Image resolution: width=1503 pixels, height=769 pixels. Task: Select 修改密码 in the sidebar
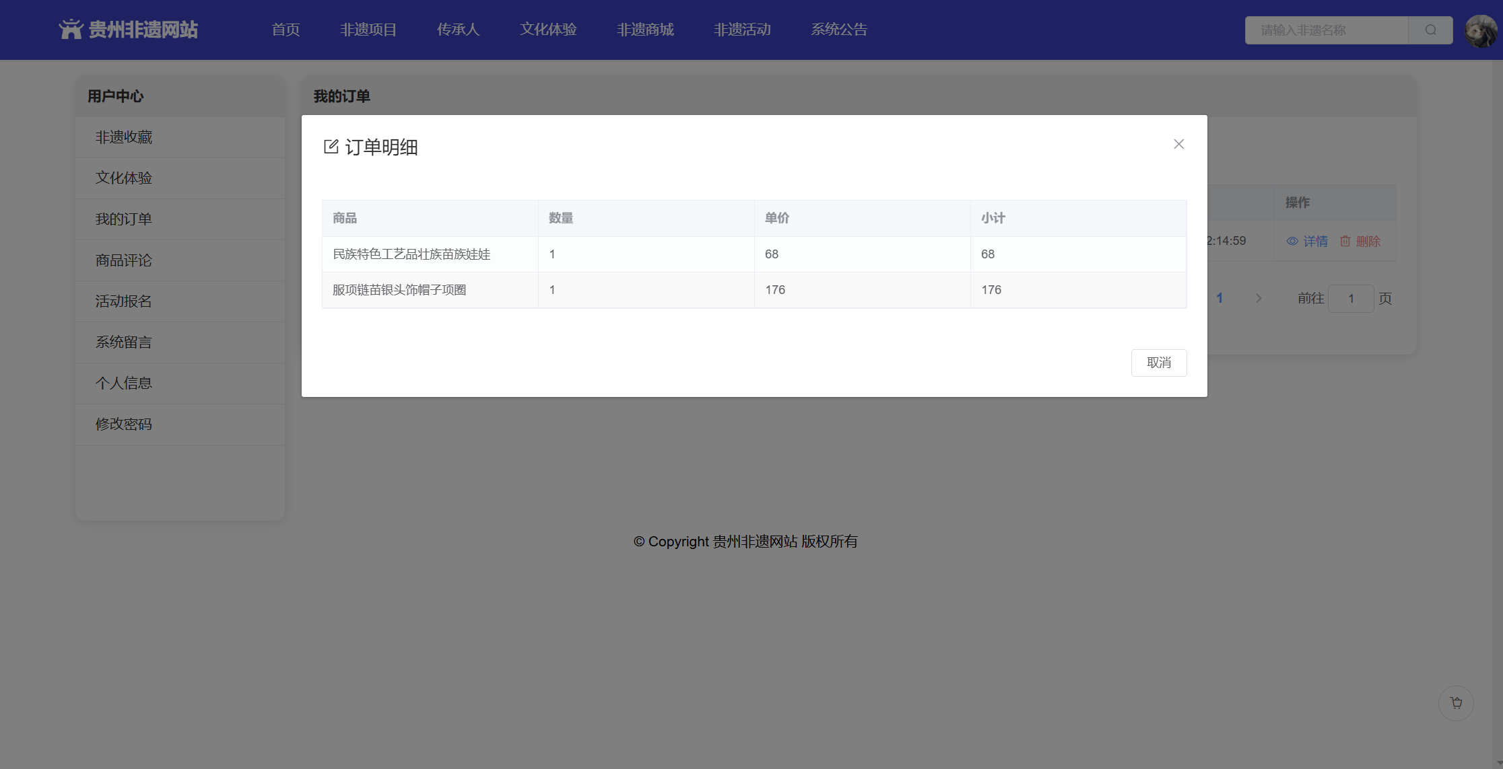pos(124,424)
